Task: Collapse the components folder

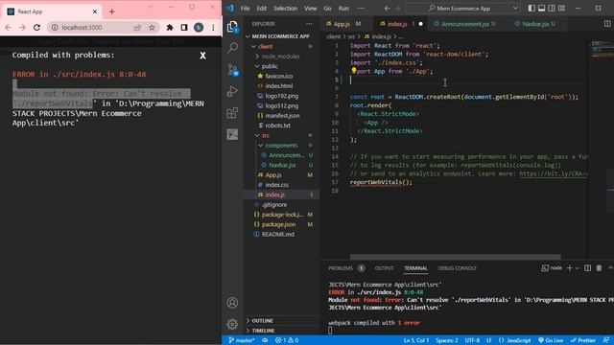Action: (x=261, y=145)
